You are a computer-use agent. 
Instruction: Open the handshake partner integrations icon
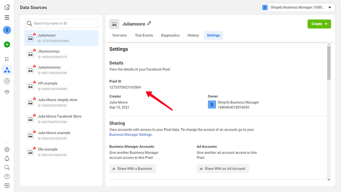tap(7, 92)
